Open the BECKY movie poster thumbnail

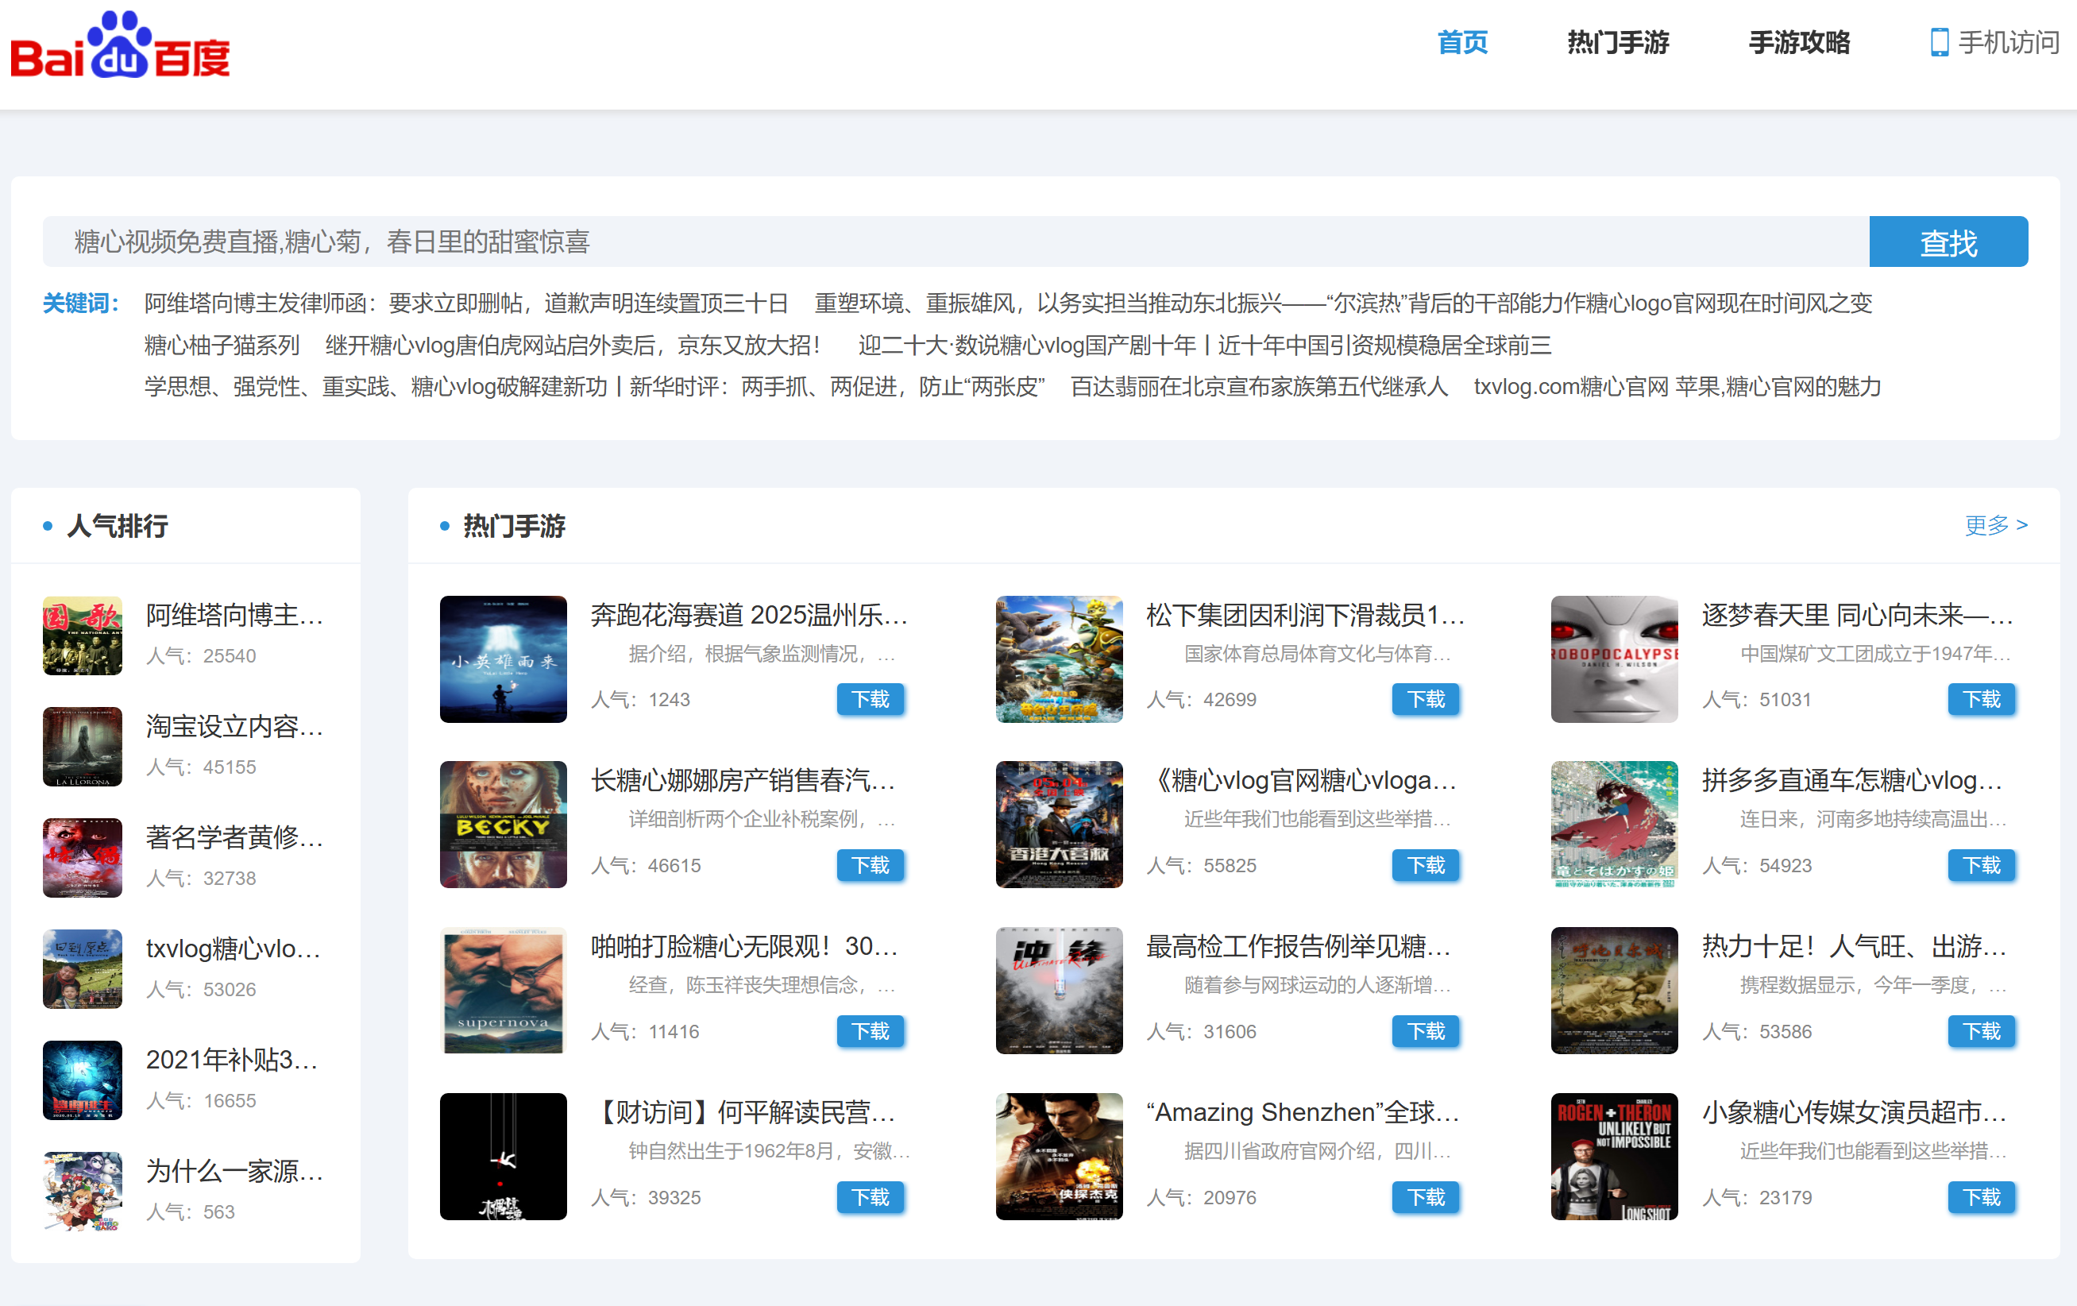click(x=503, y=825)
